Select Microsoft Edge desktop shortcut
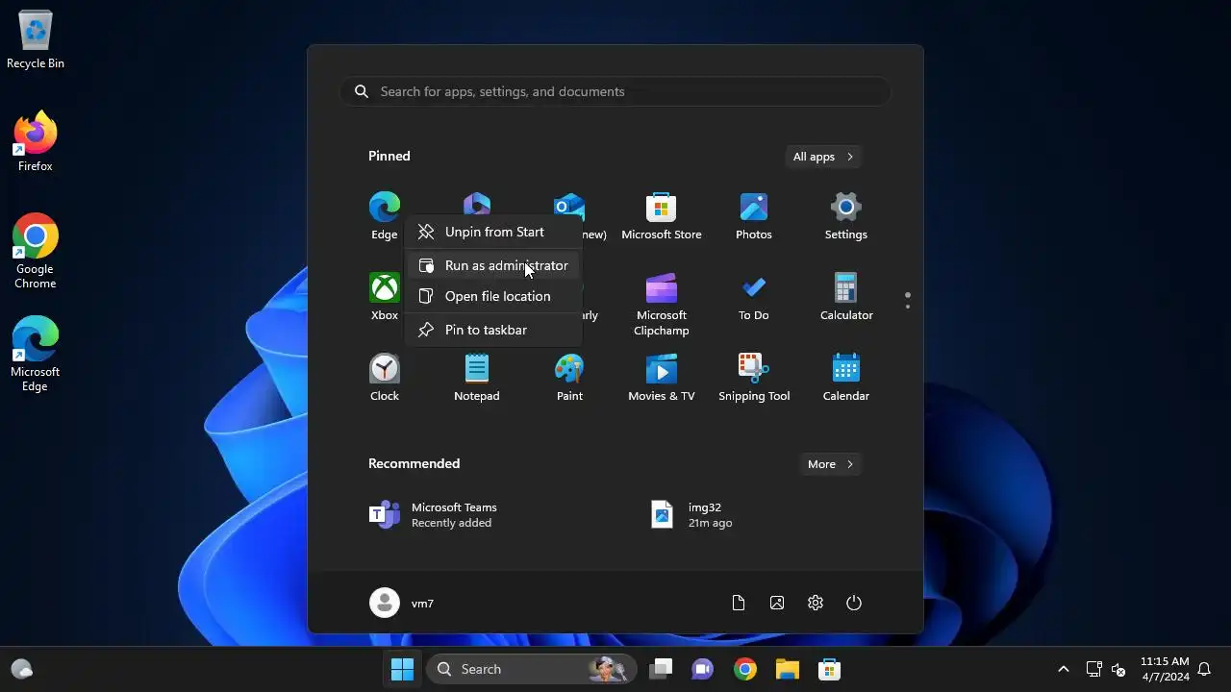Image resolution: width=1231 pixels, height=692 pixels. (x=36, y=355)
